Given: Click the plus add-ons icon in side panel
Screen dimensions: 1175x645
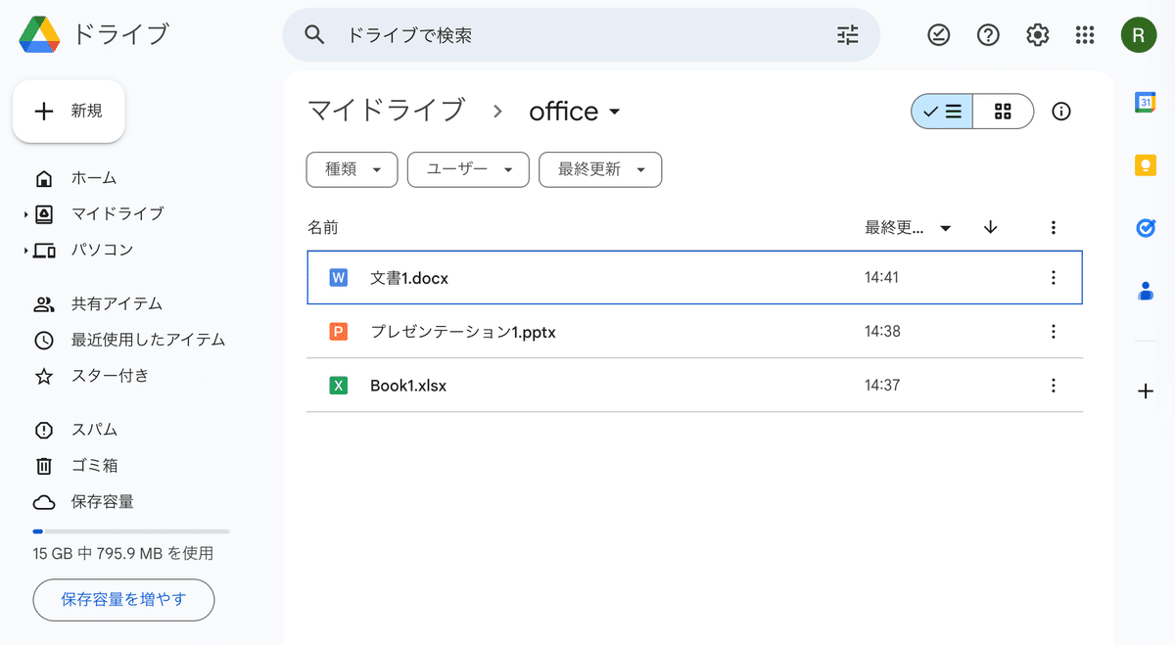Looking at the screenshot, I should click(1146, 392).
